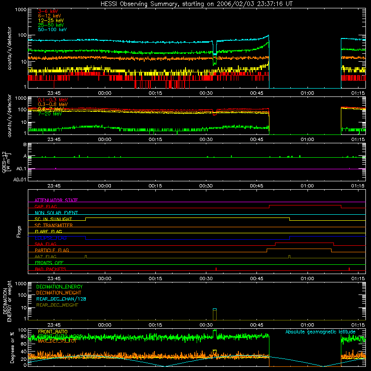This screenshot has height=371, width=371.
Task: Select the 'REAR_DEC_WEIGHT' legend label
Action: click(57, 305)
